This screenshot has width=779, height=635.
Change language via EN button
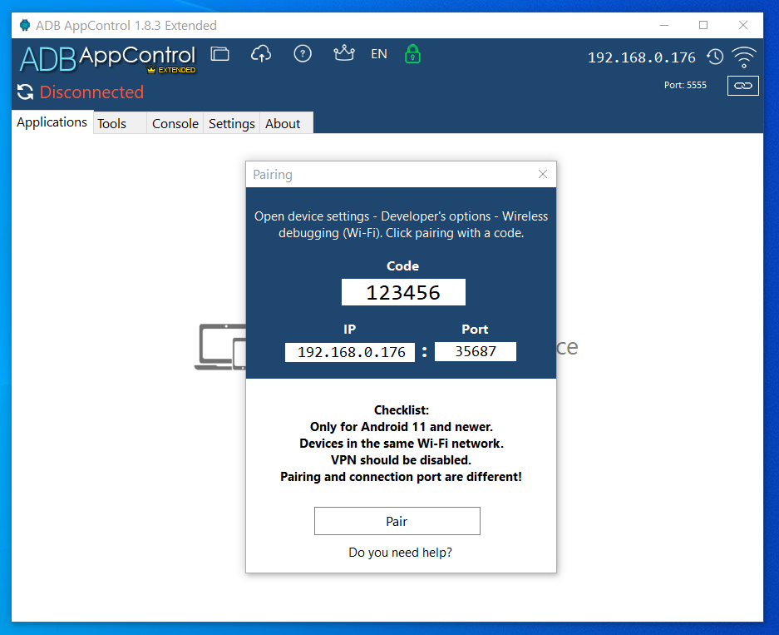pos(379,54)
